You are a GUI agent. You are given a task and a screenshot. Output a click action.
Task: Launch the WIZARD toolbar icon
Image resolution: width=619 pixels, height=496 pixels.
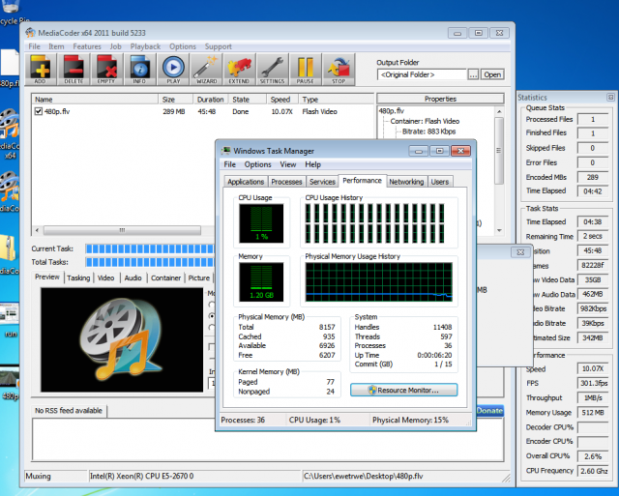[206, 69]
